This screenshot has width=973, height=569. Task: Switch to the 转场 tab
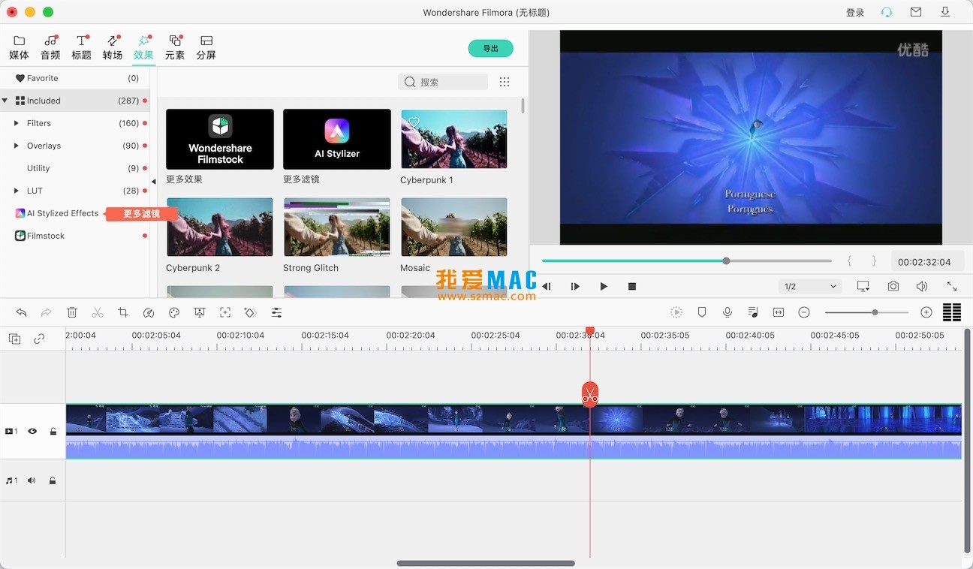(x=113, y=47)
